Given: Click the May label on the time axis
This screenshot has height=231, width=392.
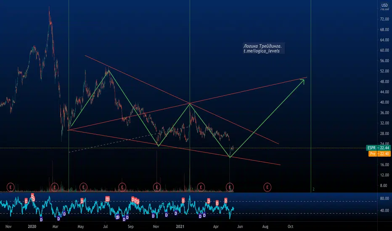Looking at the screenshot, I should pos(80,226).
